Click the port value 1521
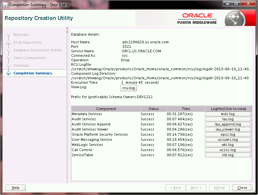 point(126,47)
